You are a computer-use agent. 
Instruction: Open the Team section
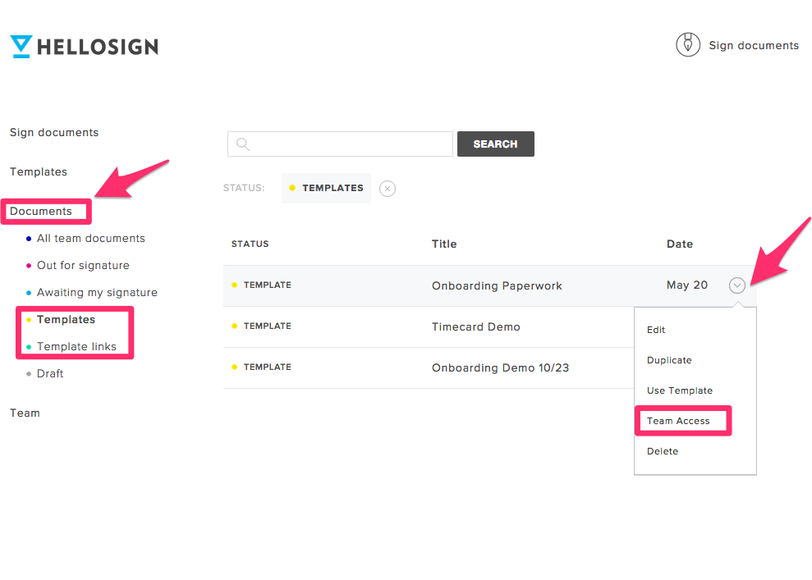25,413
